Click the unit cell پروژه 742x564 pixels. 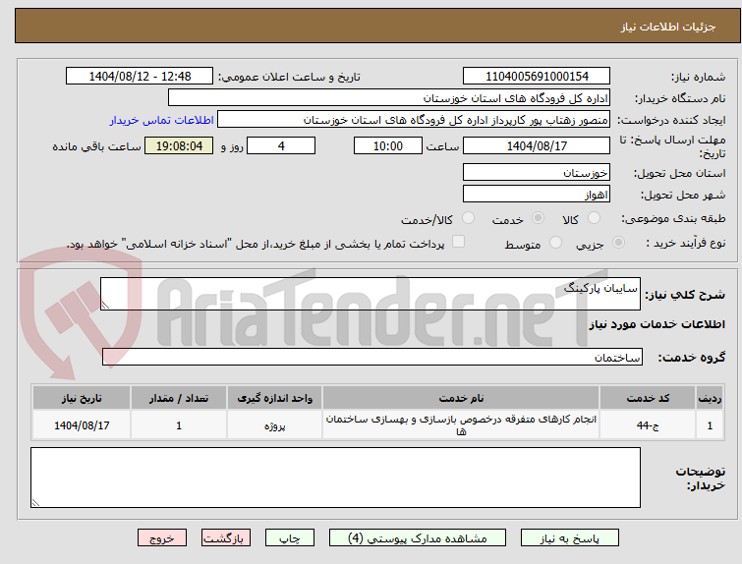click(274, 425)
